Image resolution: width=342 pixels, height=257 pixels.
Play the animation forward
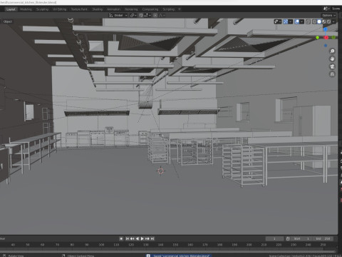click(x=142, y=238)
